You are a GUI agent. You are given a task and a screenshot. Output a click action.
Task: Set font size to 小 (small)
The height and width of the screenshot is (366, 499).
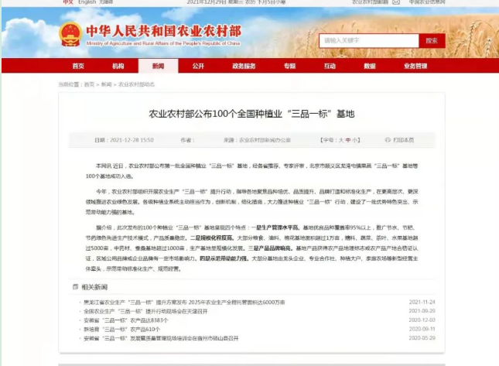[355, 140]
